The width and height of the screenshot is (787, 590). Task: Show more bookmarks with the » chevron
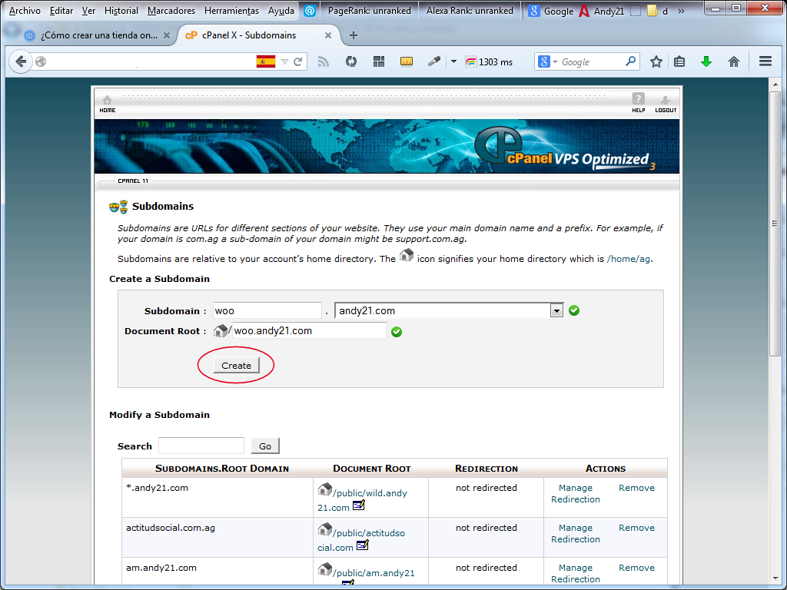point(681,11)
